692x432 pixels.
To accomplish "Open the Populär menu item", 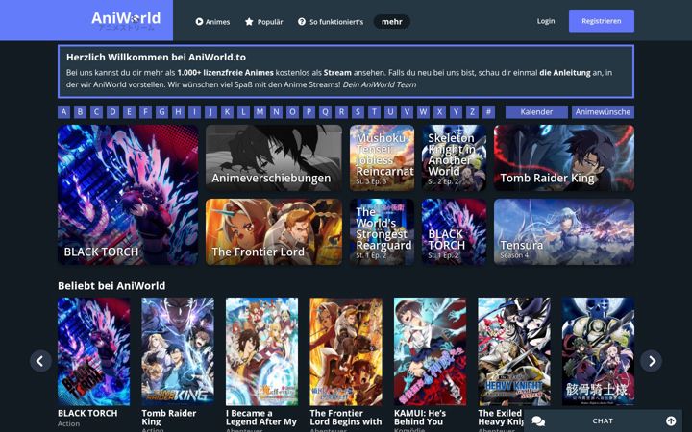I will point(264,21).
